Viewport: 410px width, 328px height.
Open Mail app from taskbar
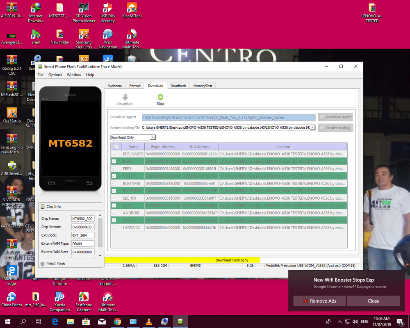pos(102,321)
